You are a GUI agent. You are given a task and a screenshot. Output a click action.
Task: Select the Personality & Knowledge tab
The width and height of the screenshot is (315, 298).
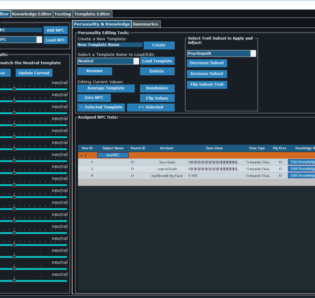point(102,24)
